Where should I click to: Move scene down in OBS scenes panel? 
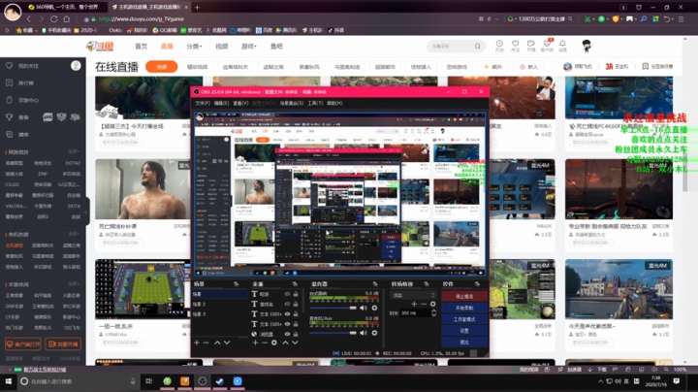[227, 343]
